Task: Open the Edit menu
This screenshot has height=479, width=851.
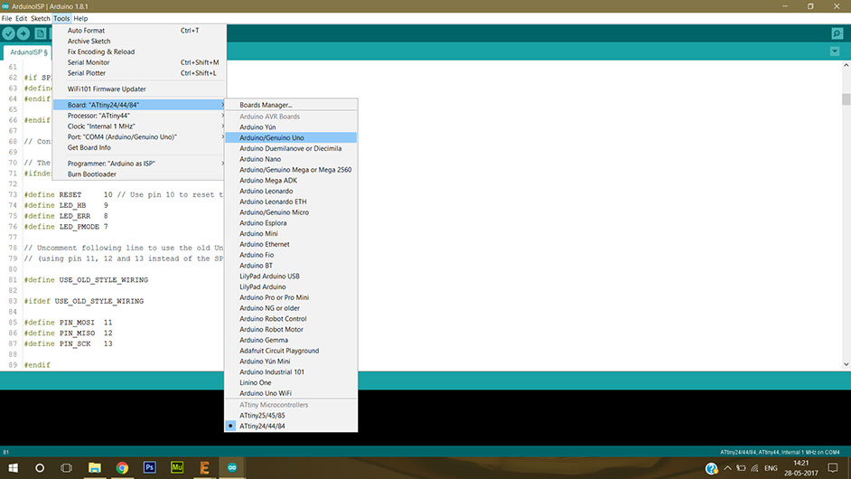Action: point(21,18)
